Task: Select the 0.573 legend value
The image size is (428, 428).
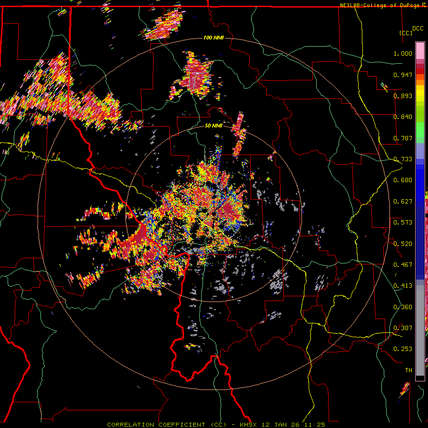Action: coord(403,223)
